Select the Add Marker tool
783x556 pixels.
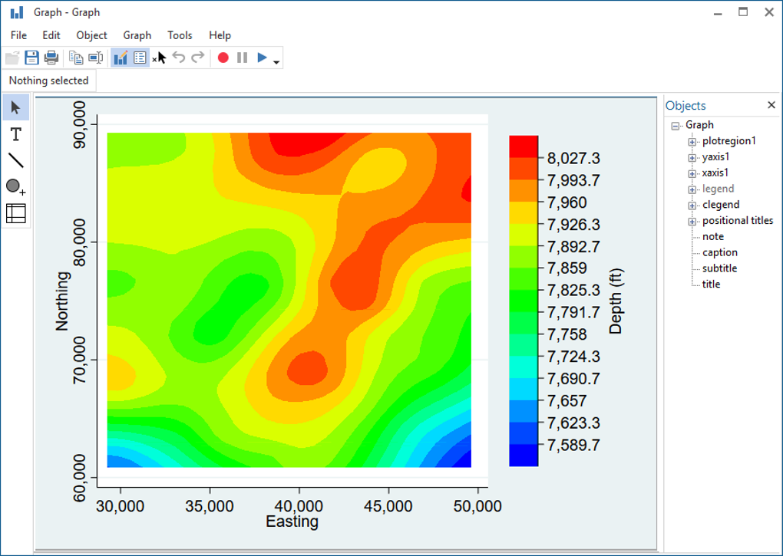pos(16,187)
